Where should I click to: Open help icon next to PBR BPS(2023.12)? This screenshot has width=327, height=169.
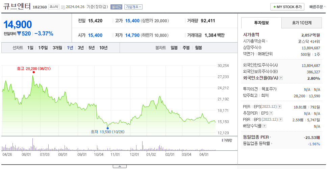pos(281,120)
